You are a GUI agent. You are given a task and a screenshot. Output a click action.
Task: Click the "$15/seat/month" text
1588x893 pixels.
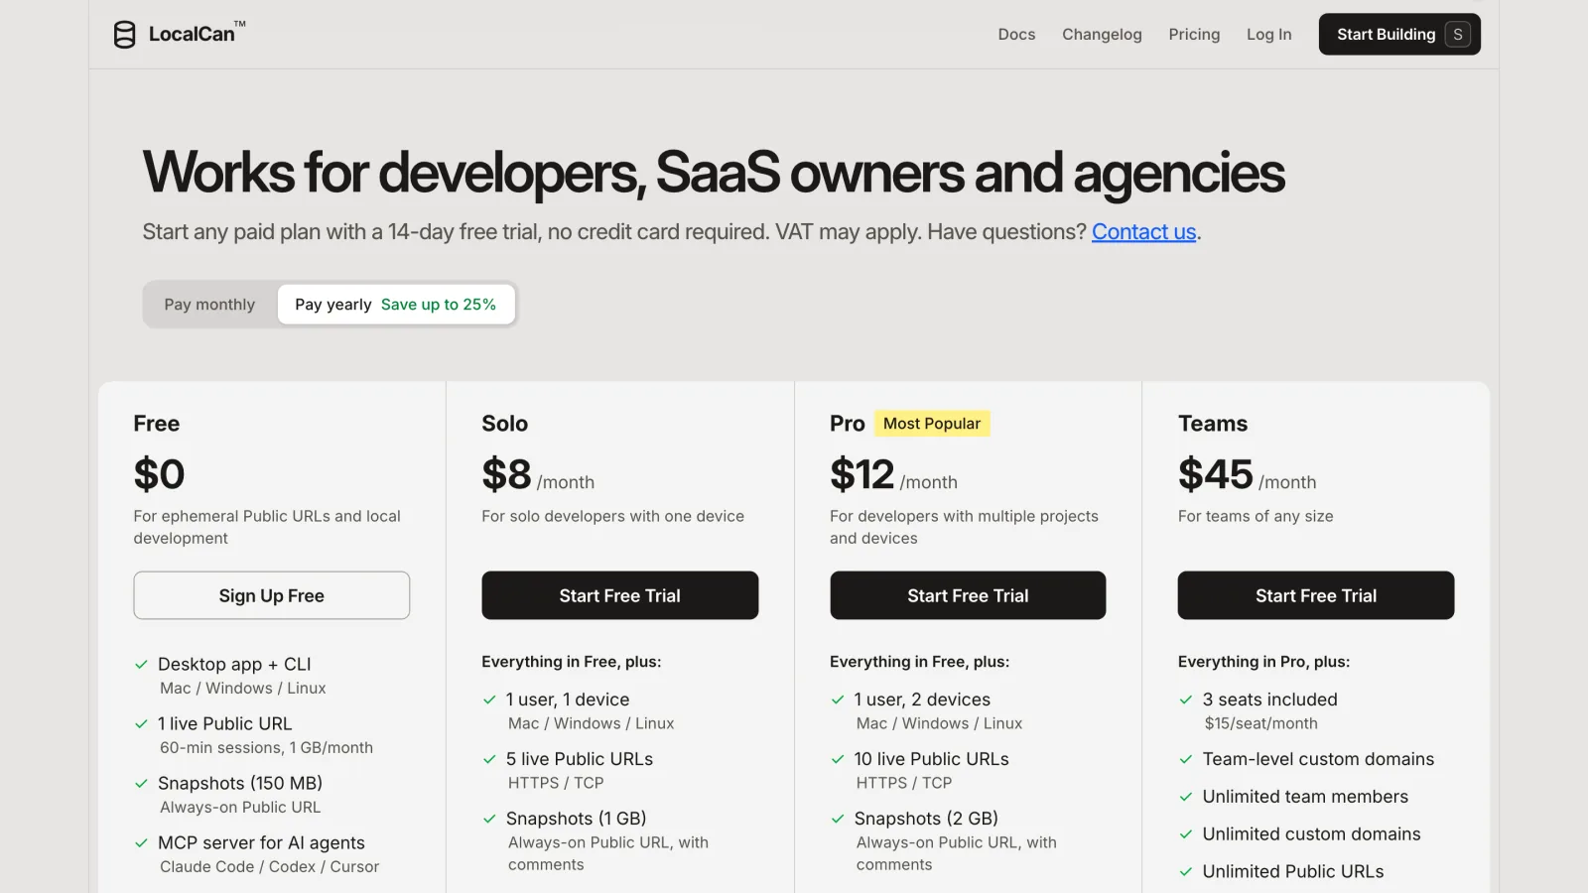click(x=1261, y=724)
